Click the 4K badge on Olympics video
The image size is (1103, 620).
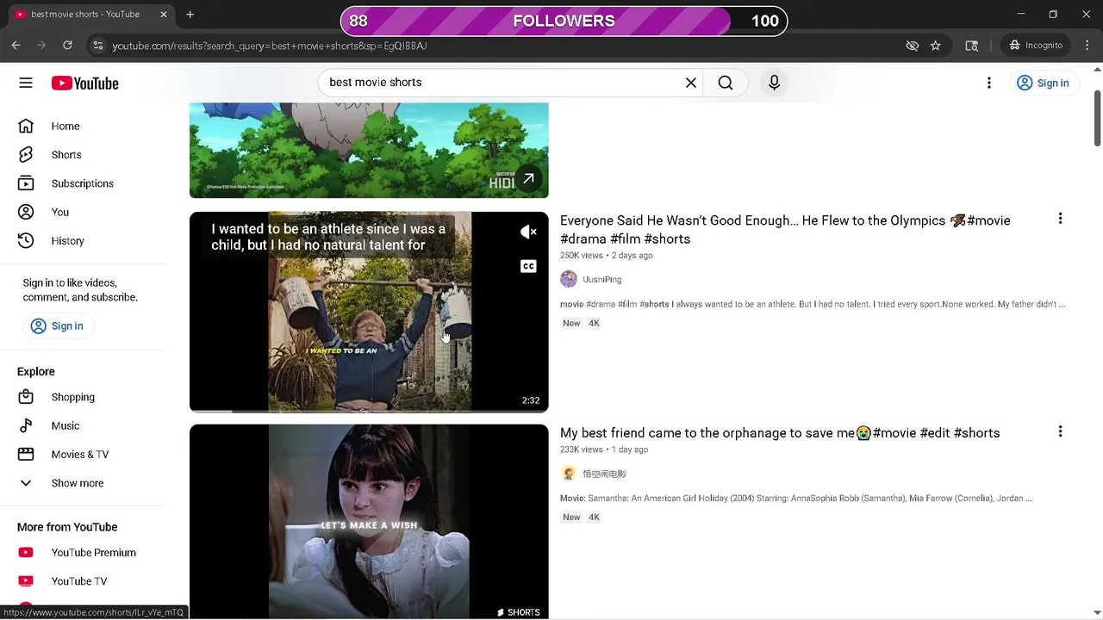tap(594, 323)
